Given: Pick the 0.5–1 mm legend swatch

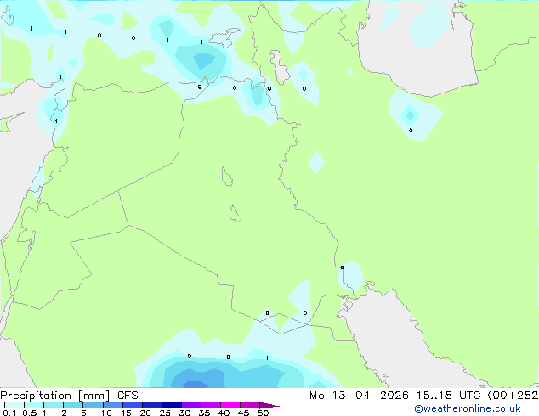Looking at the screenshot, I should pos(34,405).
